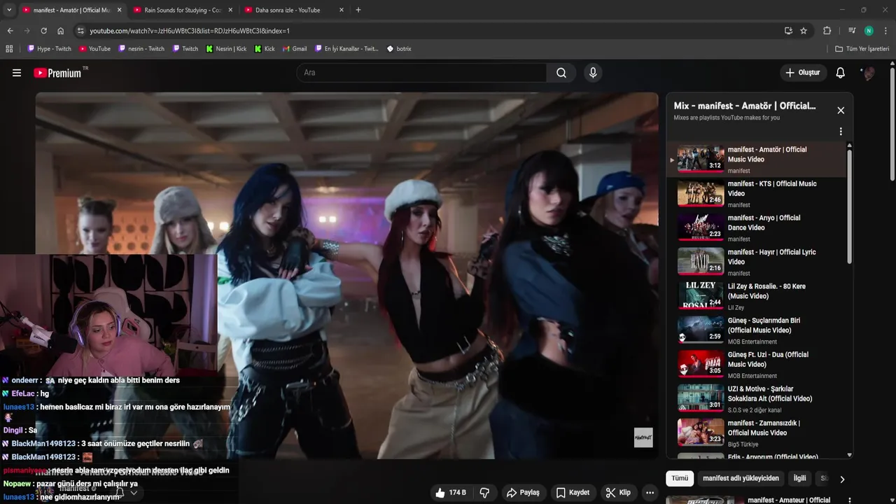Screen dimensions: 896x504
Task: Select İlgili filter chip
Action: (799, 478)
